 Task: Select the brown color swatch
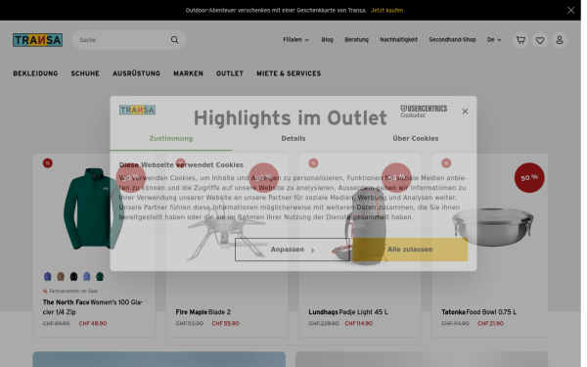click(61, 277)
